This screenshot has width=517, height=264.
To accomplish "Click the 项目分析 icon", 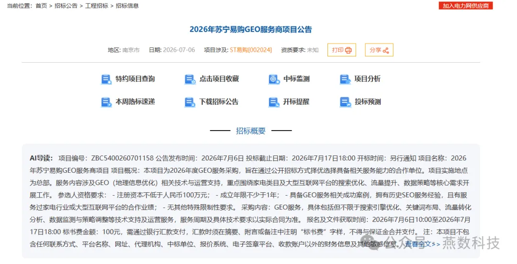I will [345, 79].
